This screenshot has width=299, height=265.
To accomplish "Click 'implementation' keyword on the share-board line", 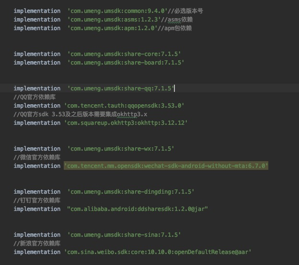I will click(x=37, y=63).
